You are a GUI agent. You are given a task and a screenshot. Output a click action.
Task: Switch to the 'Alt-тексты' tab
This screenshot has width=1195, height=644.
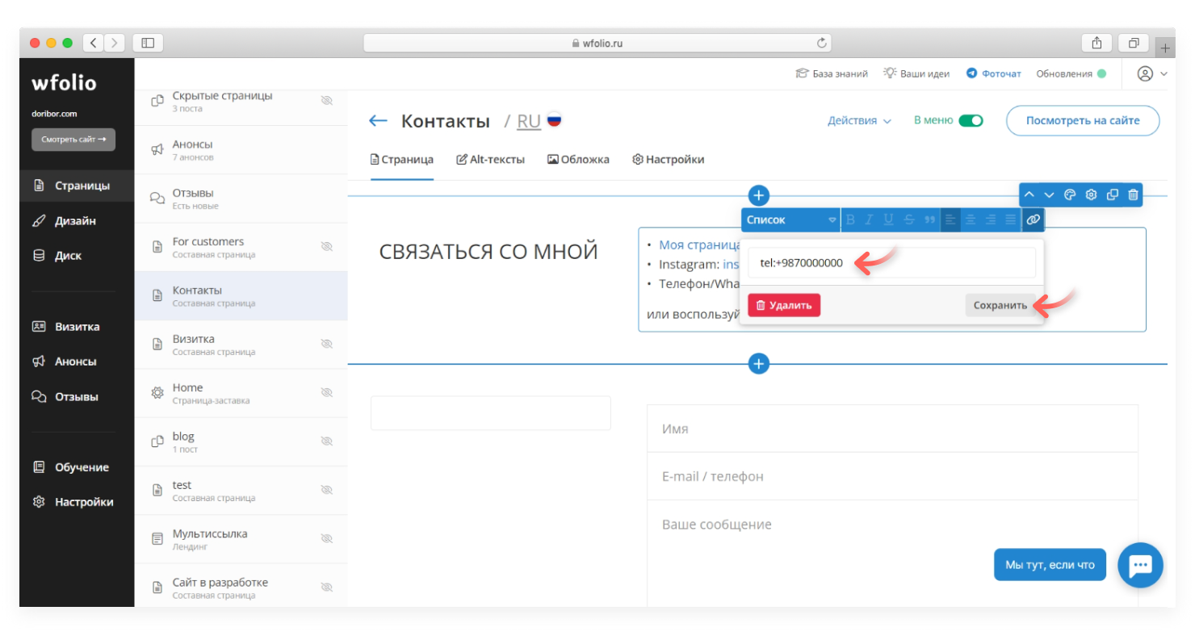coord(490,159)
